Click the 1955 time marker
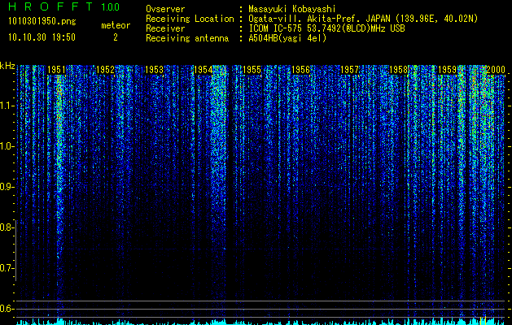 point(252,70)
